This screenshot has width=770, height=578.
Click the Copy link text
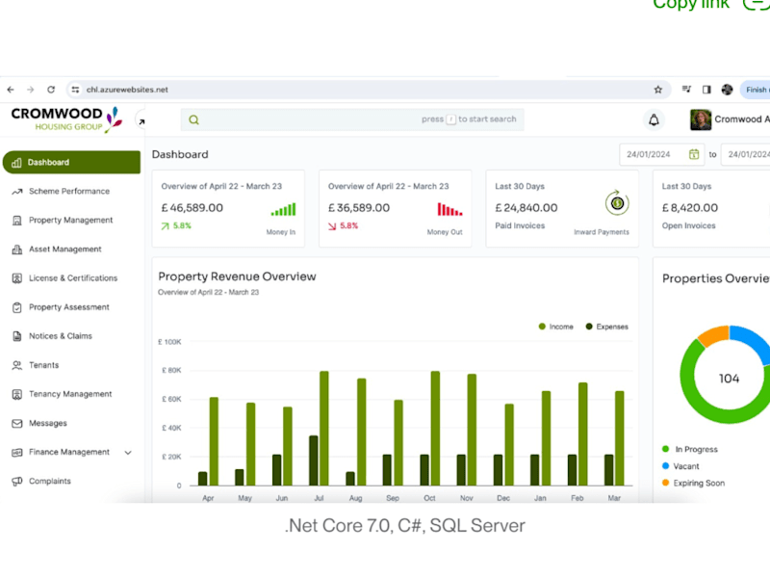[x=691, y=5]
